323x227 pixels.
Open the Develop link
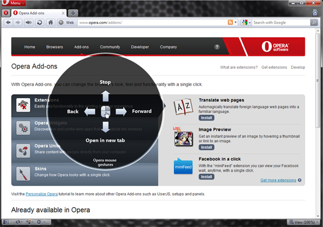[298, 67]
